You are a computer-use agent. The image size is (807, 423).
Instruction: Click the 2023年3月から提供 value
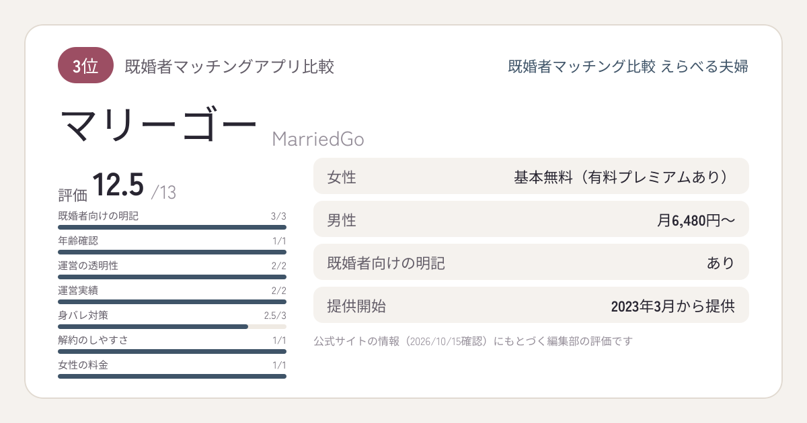(x=672, y=306)
